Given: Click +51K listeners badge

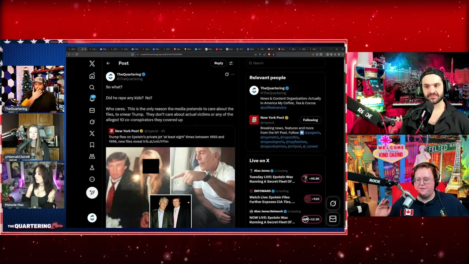Looking at the screenshot, I should (x=313, y=199).
